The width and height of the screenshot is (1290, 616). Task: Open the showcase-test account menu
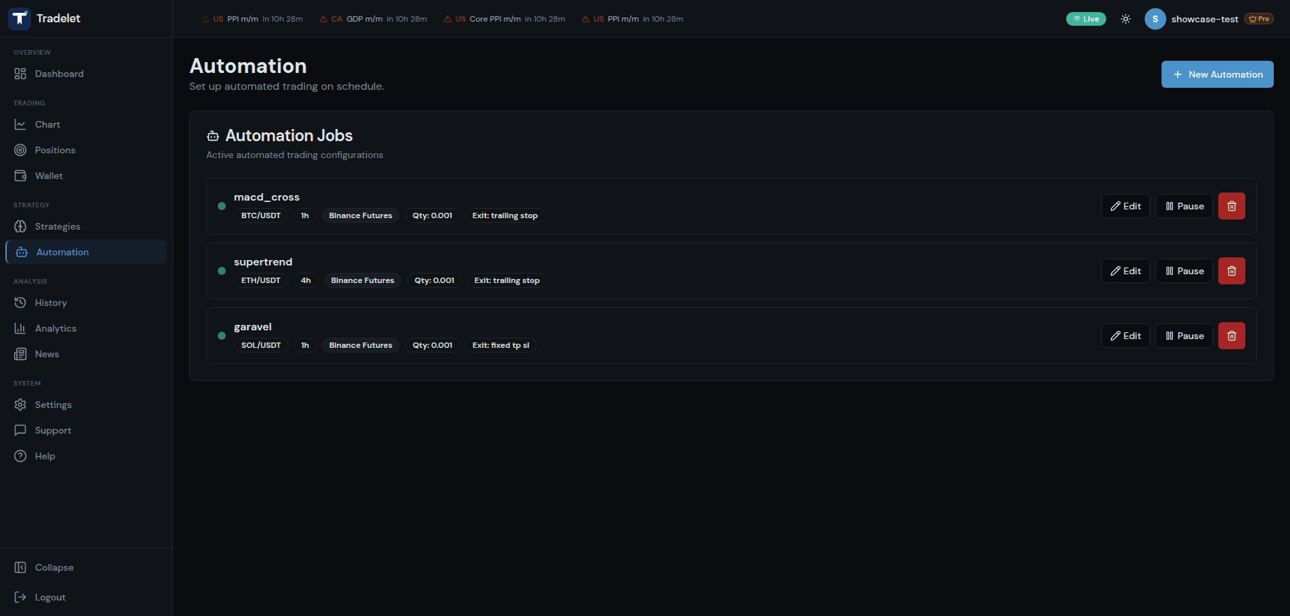tap(1204, 19)
